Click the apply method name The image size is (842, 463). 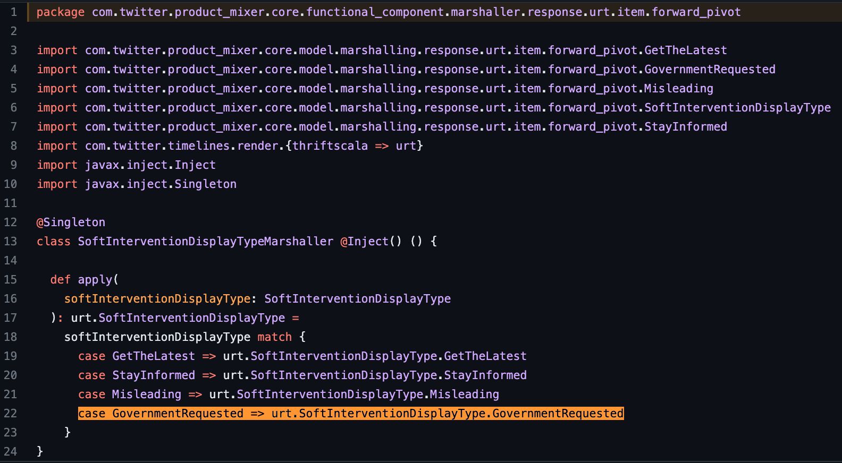click(x=95, y=280)
